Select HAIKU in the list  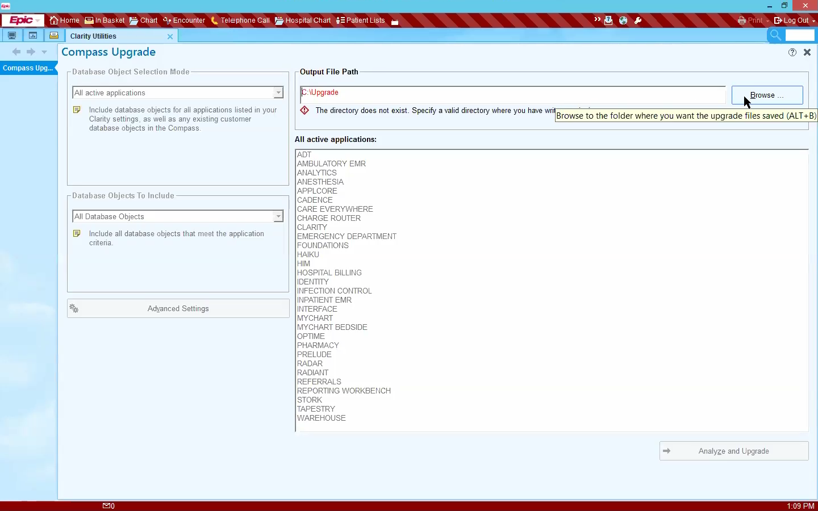point(308,254)
